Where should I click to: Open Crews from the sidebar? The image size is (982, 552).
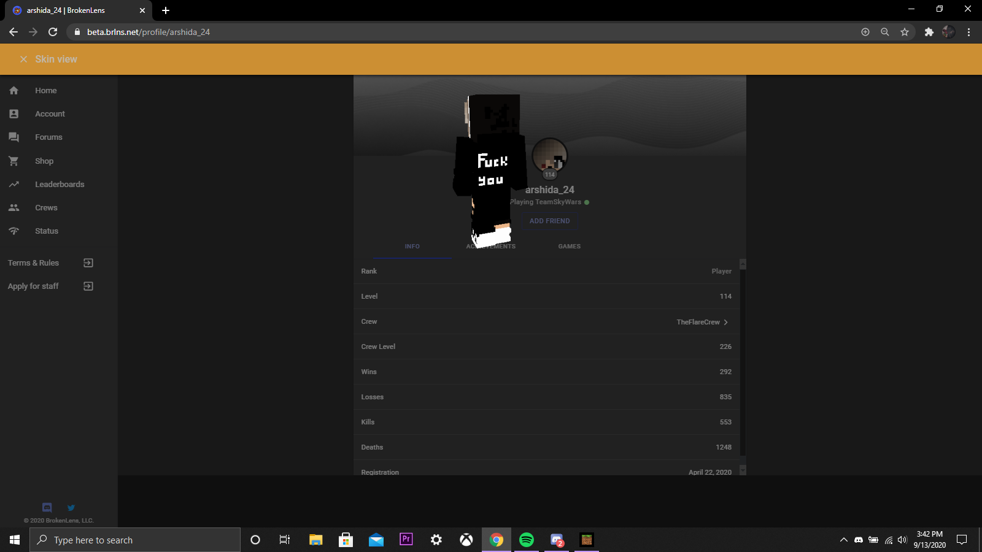coord(46,207)
